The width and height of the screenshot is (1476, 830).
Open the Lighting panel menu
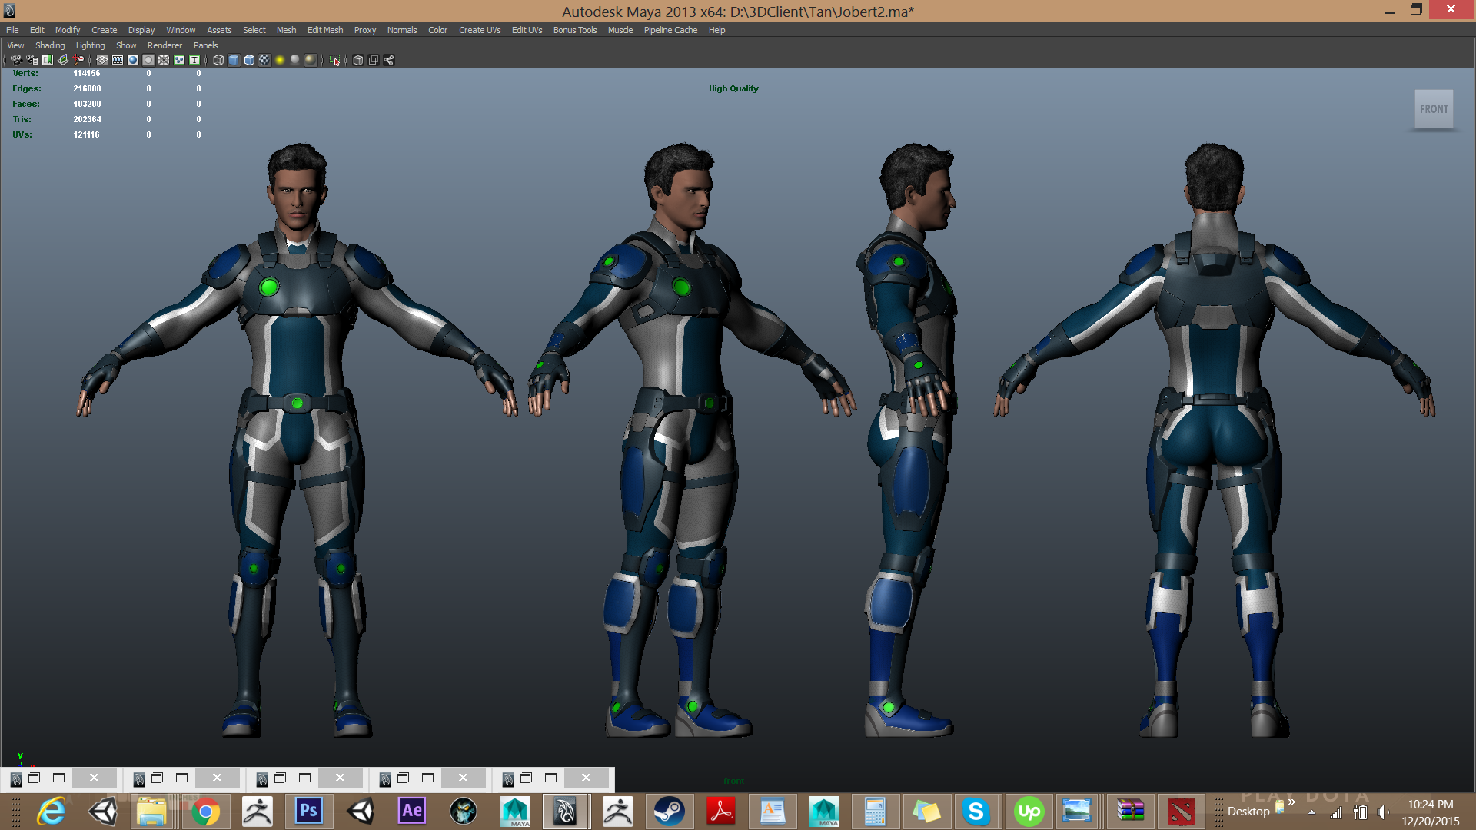click(90, 45)
